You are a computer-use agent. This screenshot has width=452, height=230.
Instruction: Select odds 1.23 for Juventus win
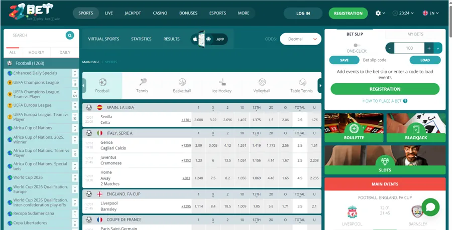click(198, 160)
